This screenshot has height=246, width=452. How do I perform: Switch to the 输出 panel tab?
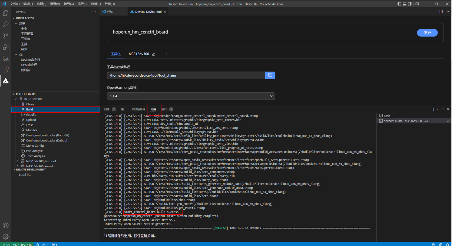coord(124,109)
